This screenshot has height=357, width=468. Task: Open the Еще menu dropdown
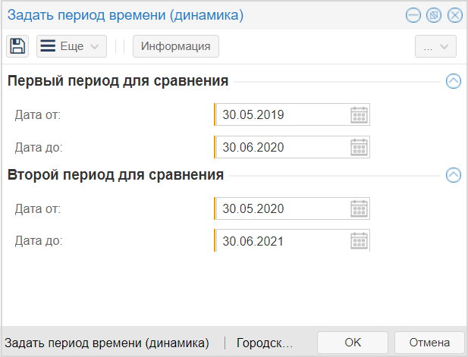[x=71, y=46]
